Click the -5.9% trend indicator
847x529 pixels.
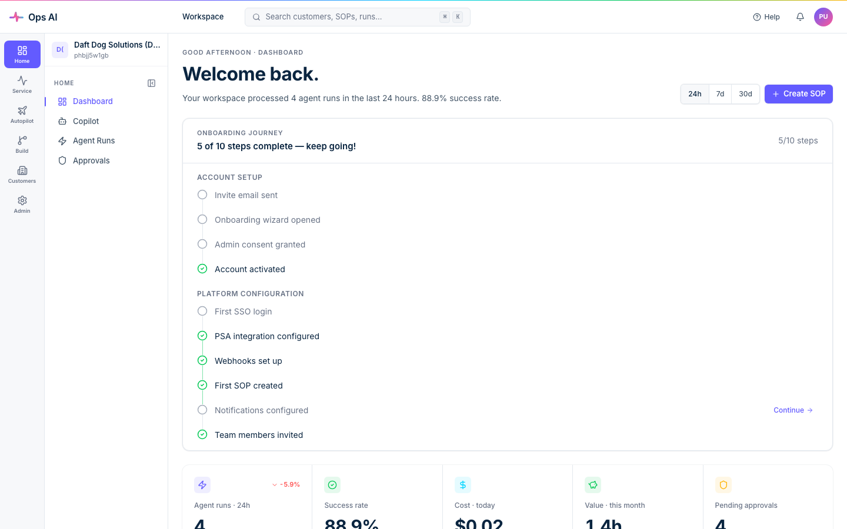point(286,485)
